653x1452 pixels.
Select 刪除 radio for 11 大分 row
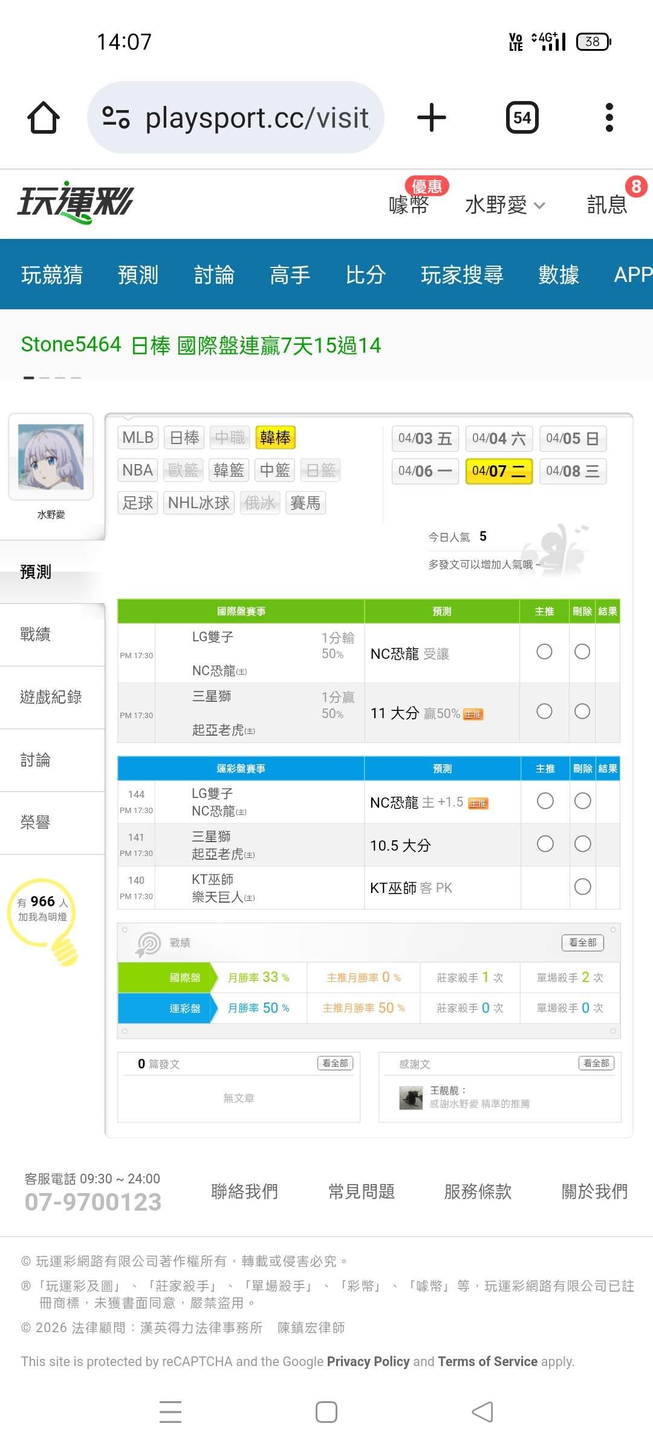click(582, 711)
